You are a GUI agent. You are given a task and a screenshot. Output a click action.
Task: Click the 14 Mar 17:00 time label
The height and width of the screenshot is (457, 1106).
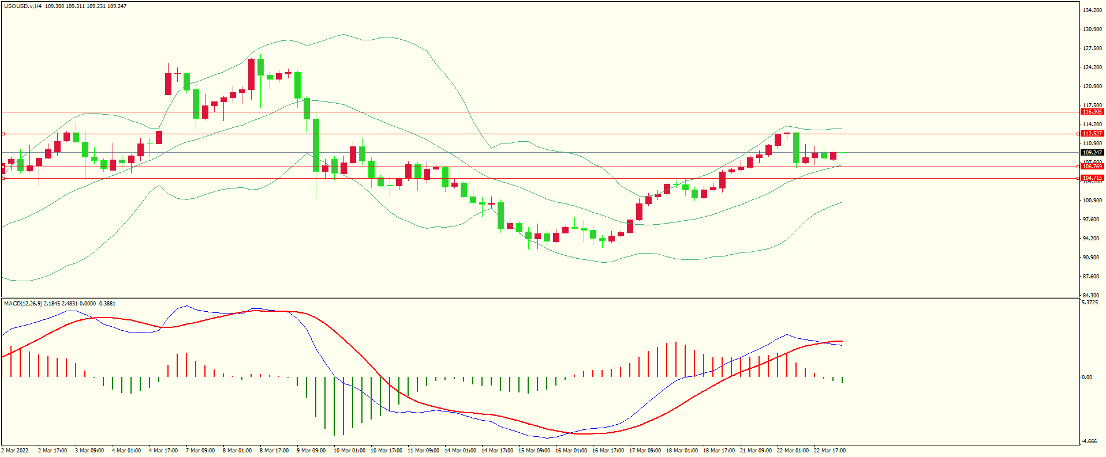[x=497, y=451]
